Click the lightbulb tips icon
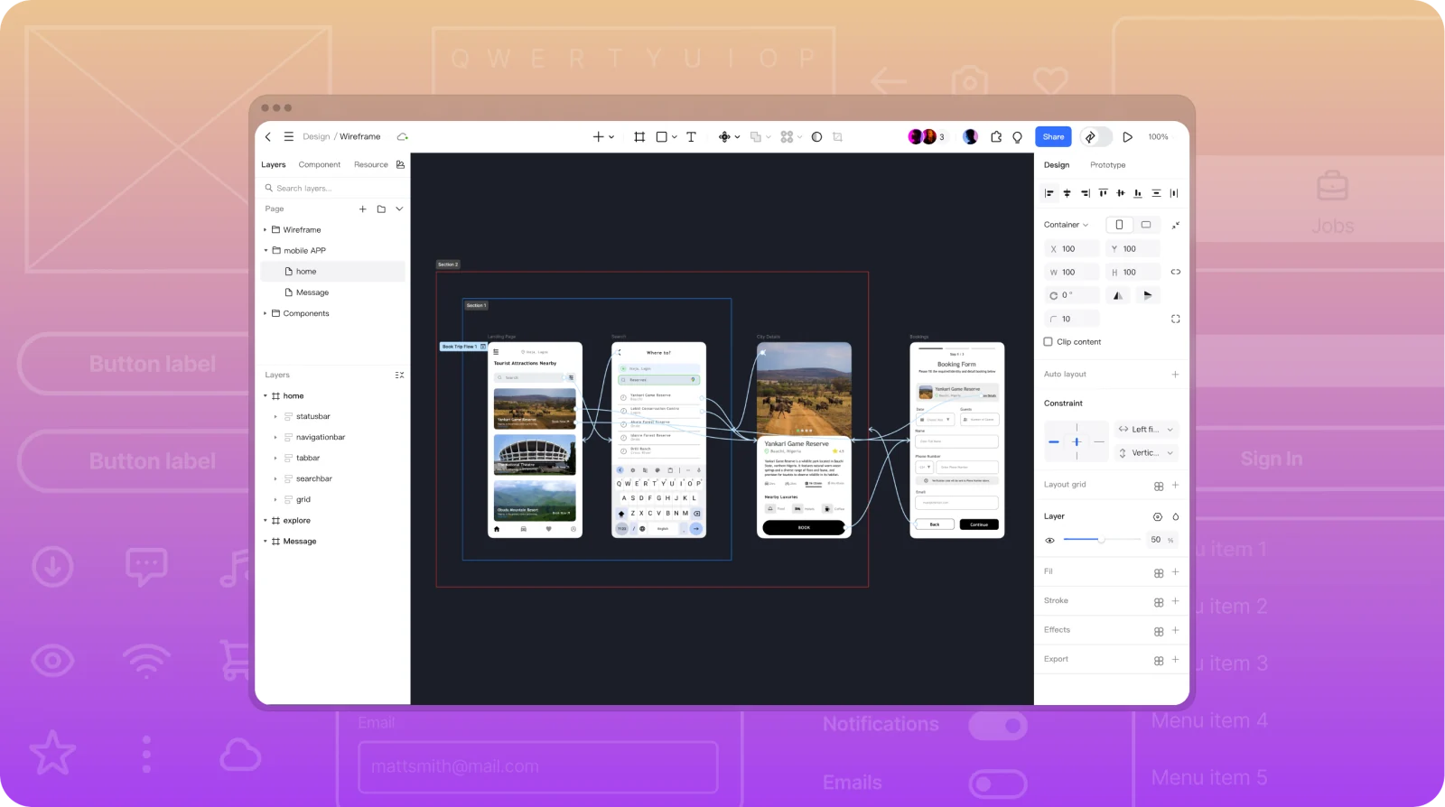This screenshot has width=1445, height=807. coord(1018,137)
